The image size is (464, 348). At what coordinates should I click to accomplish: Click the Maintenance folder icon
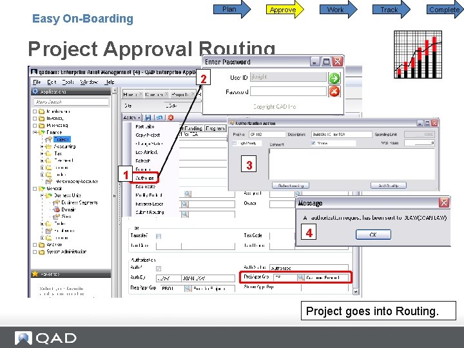click(x=42, y=111)
